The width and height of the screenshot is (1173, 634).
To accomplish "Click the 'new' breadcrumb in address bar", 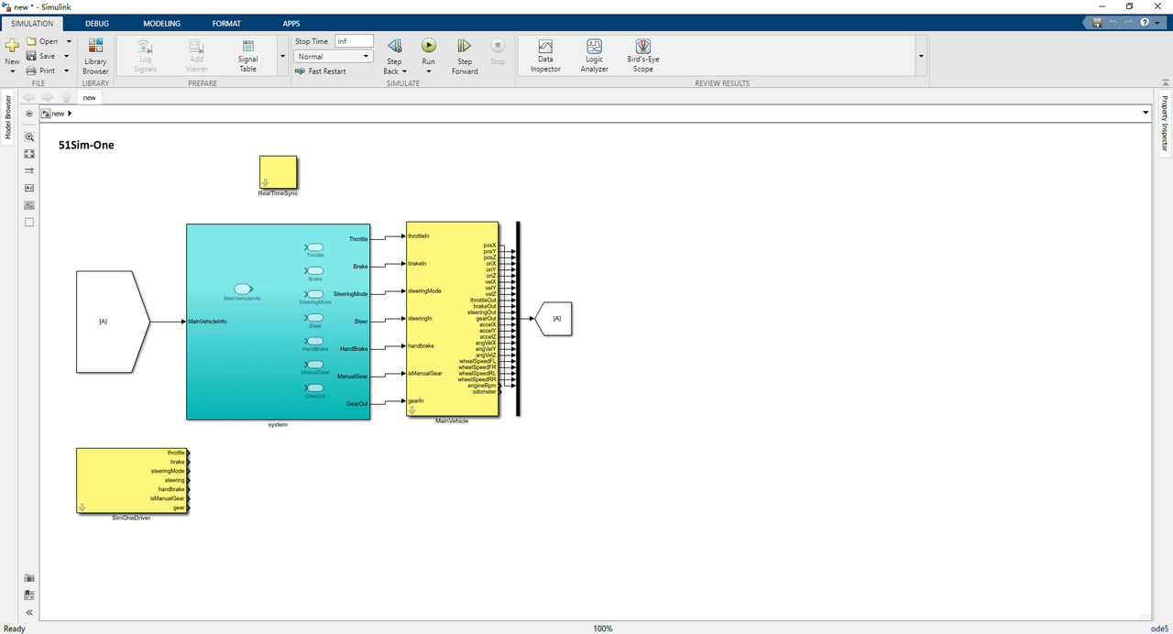I will pyautogui.click(x=59, y=114).
